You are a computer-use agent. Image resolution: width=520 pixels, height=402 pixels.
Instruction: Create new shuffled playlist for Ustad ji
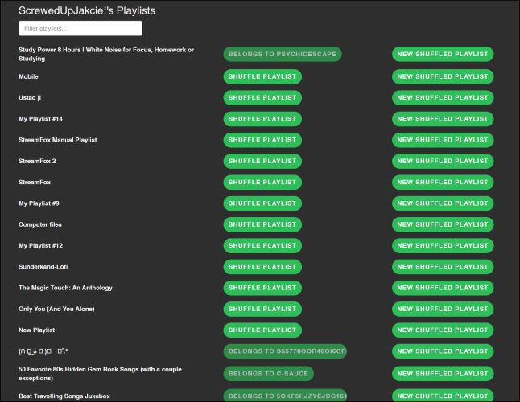(443, 97)
